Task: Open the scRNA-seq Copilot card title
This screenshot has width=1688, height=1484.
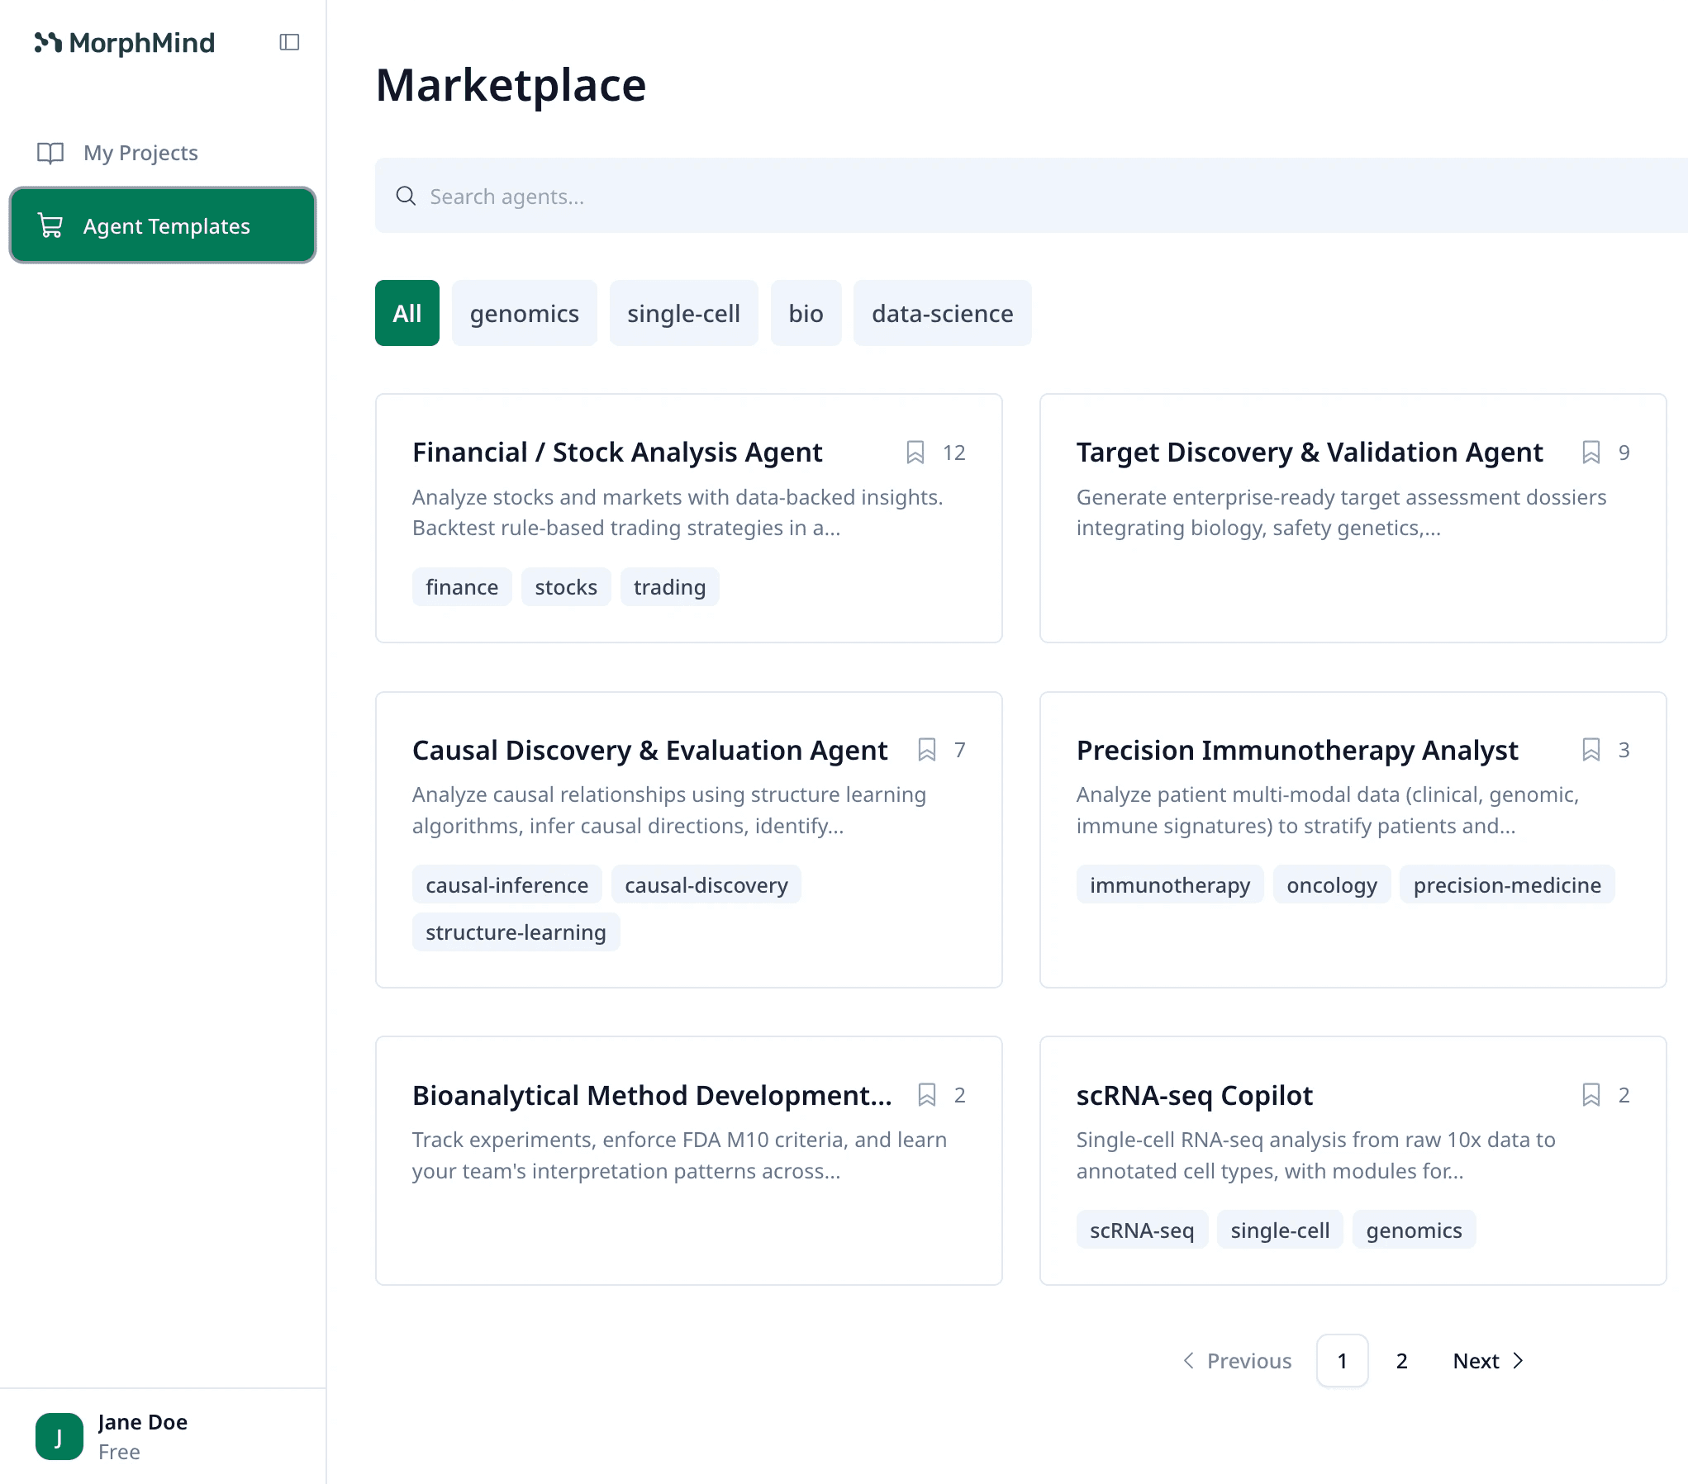Action: [1194, 1095]
